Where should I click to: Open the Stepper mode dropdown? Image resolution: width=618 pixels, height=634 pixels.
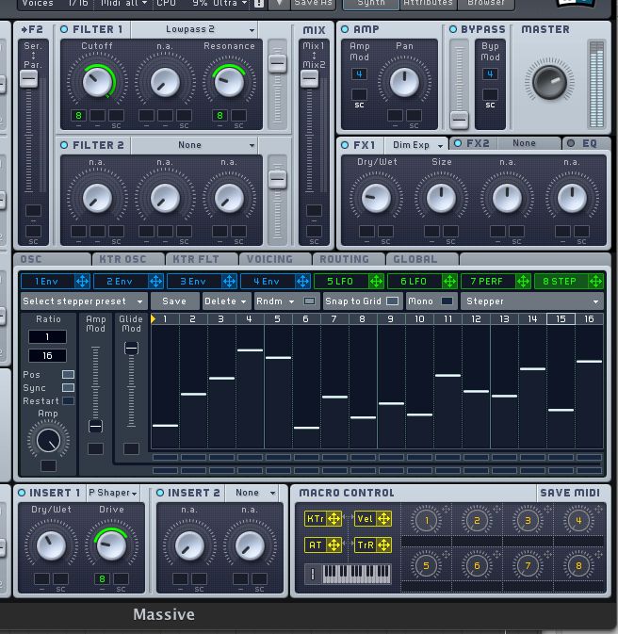(532, 301)
